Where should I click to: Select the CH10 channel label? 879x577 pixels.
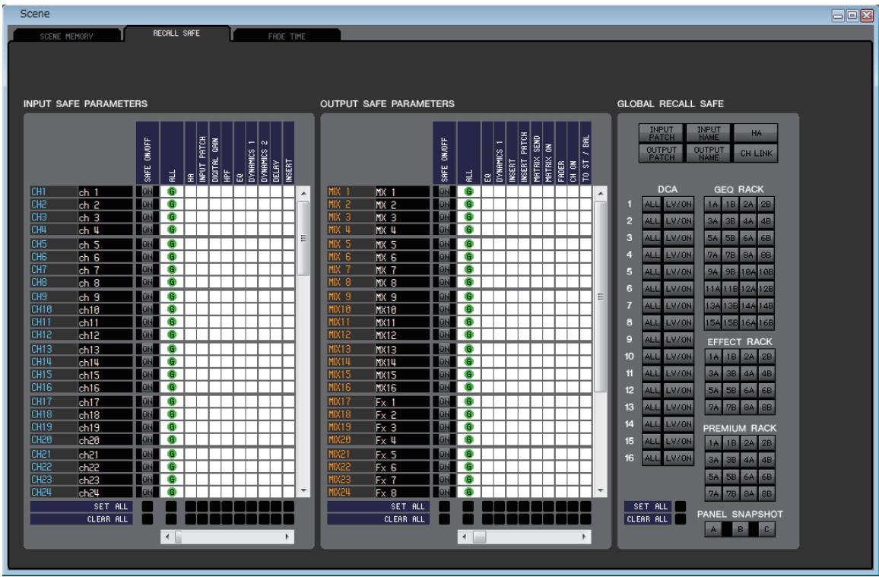pyautogui.click(x=54, y=309)
